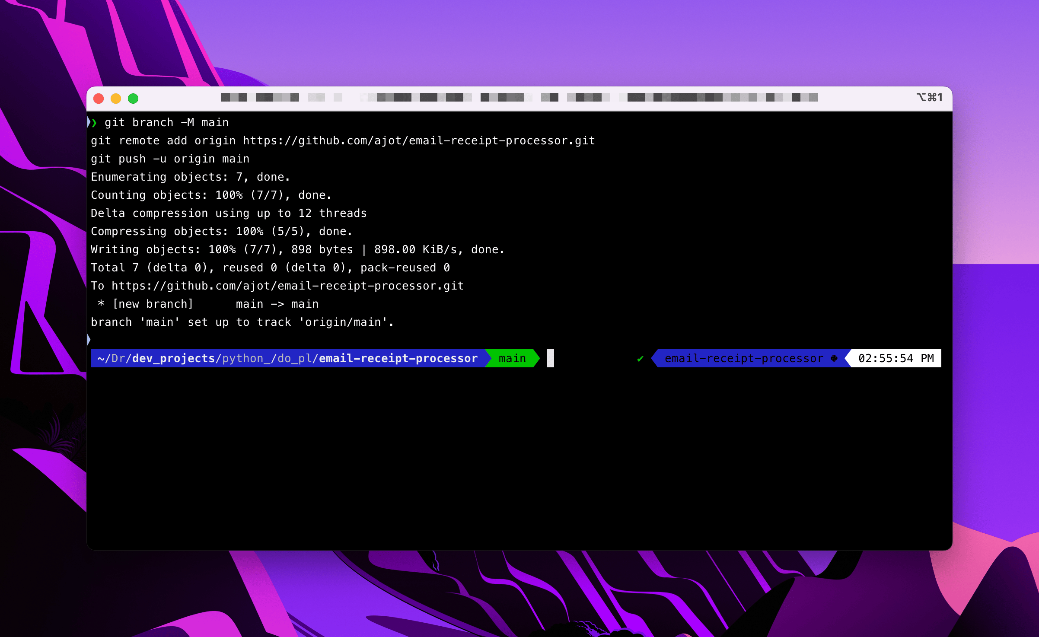Click the terminal cursor block

tap(551, 358)
